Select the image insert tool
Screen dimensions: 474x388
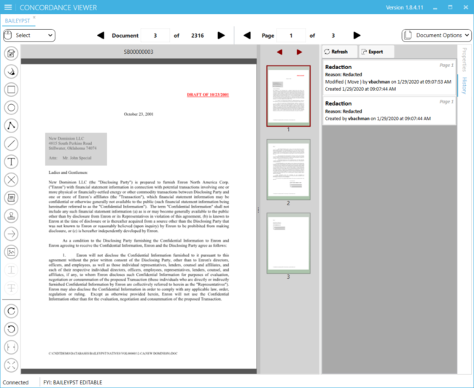[11, 252]
